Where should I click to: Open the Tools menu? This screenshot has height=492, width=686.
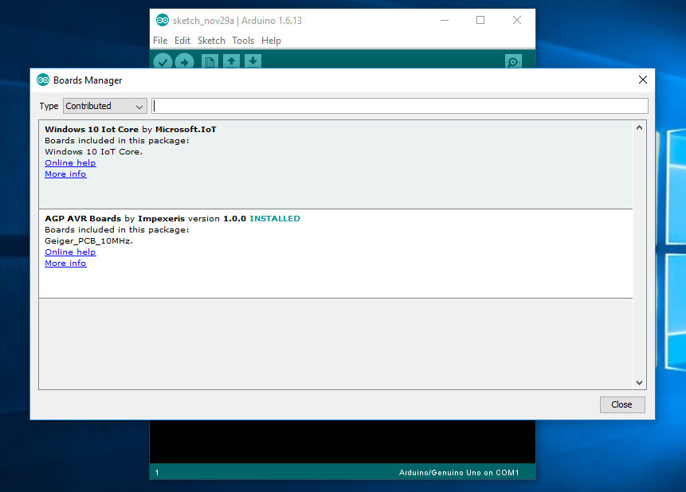coord(243,41)
